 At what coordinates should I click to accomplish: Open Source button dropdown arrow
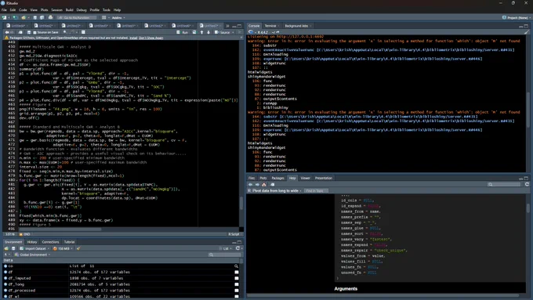point(233,32)
